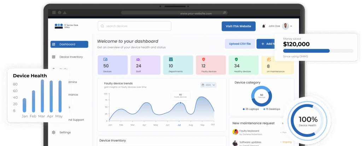Click the Departments card building icon

pos(171,60)
